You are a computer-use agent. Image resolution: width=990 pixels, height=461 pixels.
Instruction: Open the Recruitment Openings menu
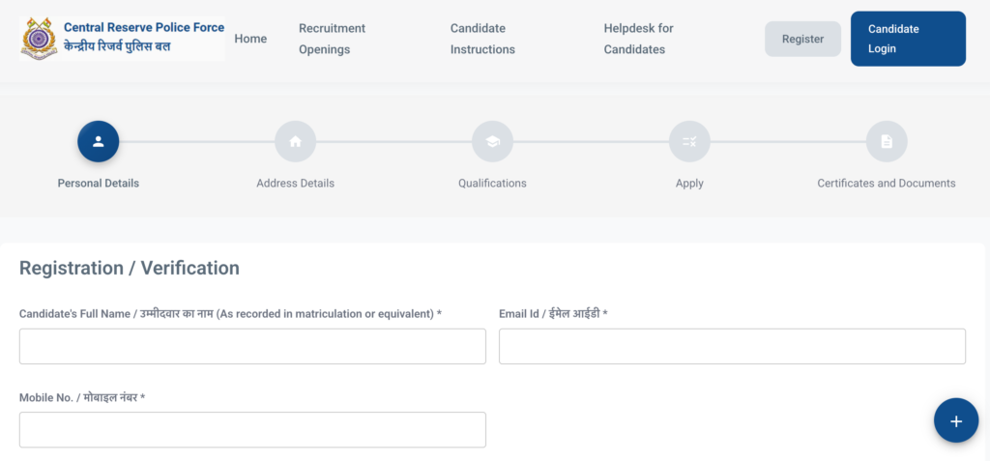332,39
